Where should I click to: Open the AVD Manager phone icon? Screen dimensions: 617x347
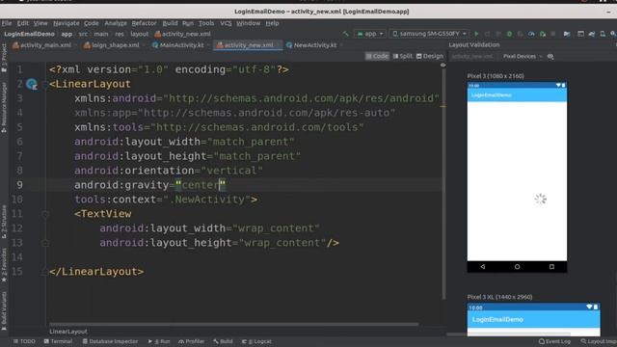[x=603, y=34]
